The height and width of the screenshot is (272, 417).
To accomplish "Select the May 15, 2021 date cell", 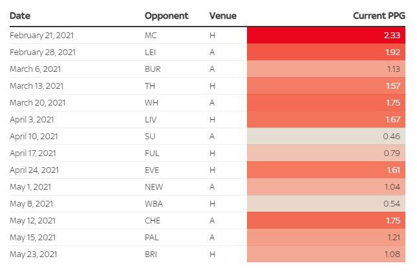I will (34, 237).
